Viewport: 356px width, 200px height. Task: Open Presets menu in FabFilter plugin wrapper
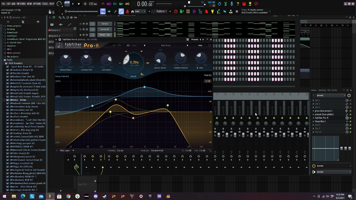(195, 39)
